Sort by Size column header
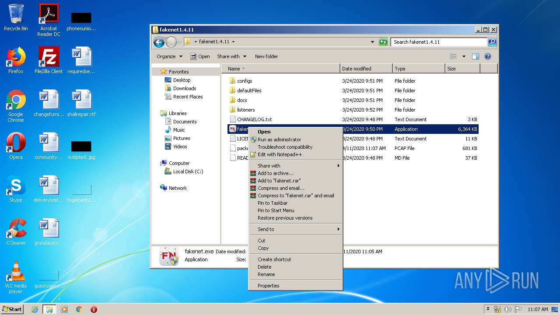The height and width of the screenshot is (315, 560). (462, 69)
